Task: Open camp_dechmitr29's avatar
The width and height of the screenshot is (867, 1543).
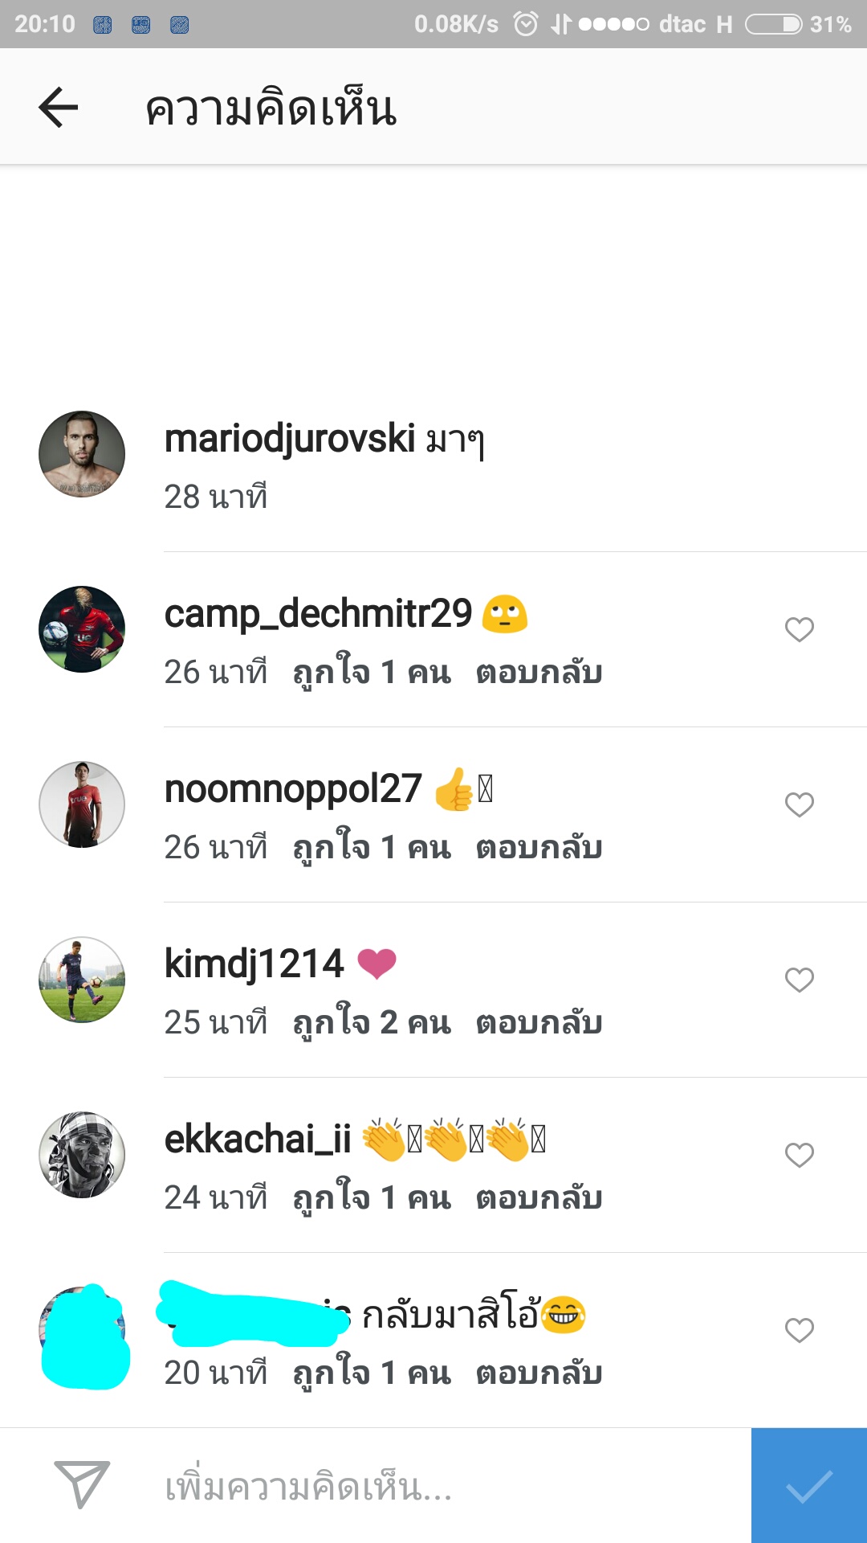Action: pyautogui.click(x=82, y=629)
